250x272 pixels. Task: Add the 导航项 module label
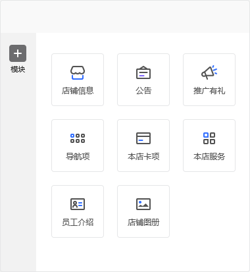[x=78, y=157]
